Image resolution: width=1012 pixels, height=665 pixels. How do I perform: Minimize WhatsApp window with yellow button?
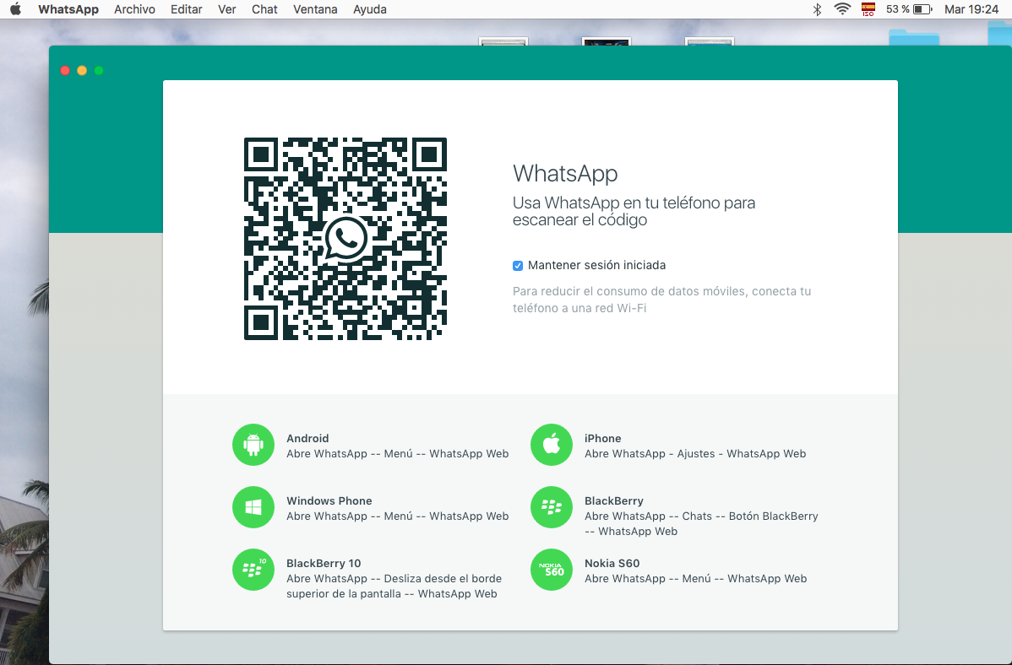pyautogui.click(x=82, y=70)
